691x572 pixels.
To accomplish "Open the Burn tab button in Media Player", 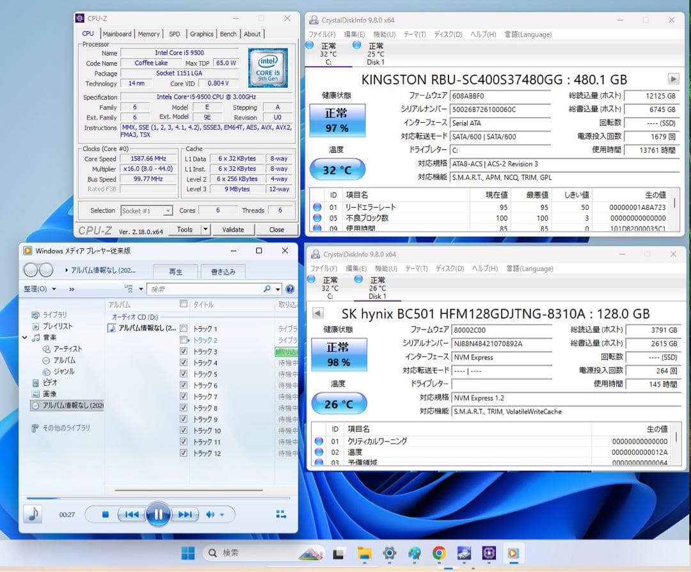I will pyautogui.click(x=223, y=271).
